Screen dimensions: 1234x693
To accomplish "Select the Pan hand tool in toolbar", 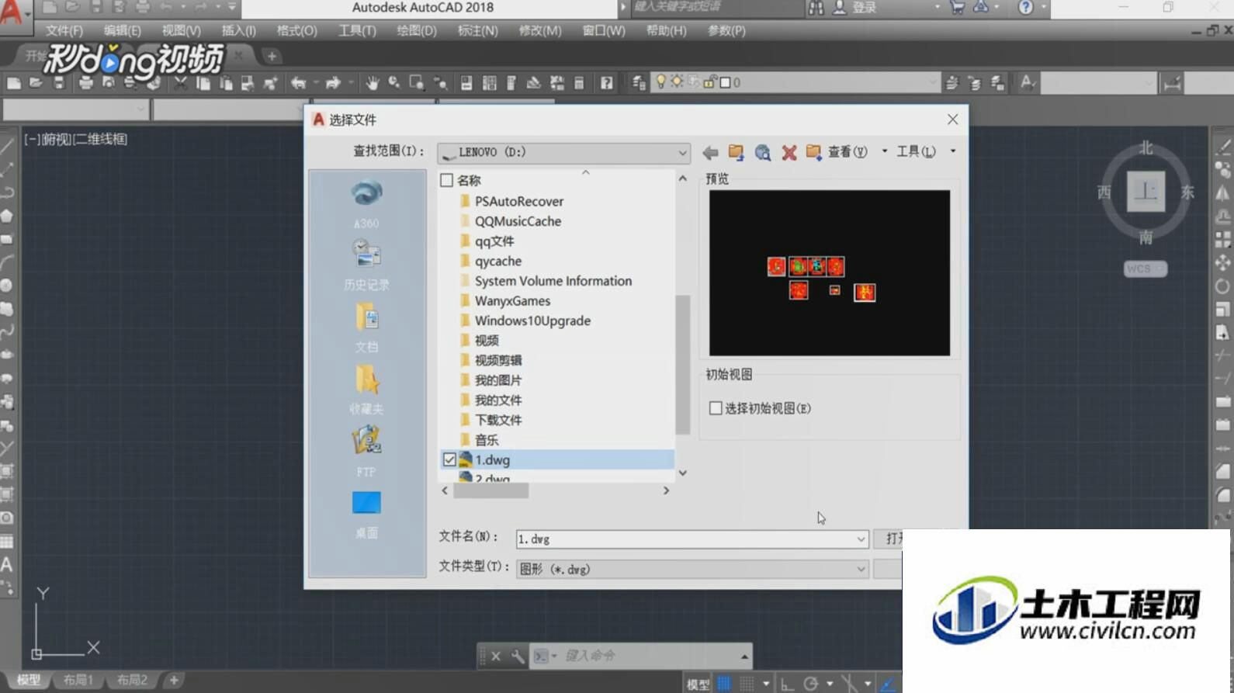I will click(373, 82).
